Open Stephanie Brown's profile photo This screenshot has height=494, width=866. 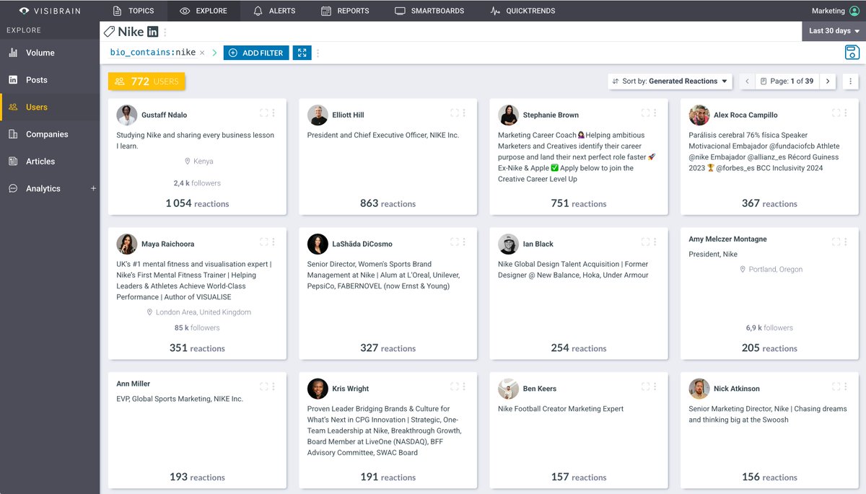(x=508, y=114)
